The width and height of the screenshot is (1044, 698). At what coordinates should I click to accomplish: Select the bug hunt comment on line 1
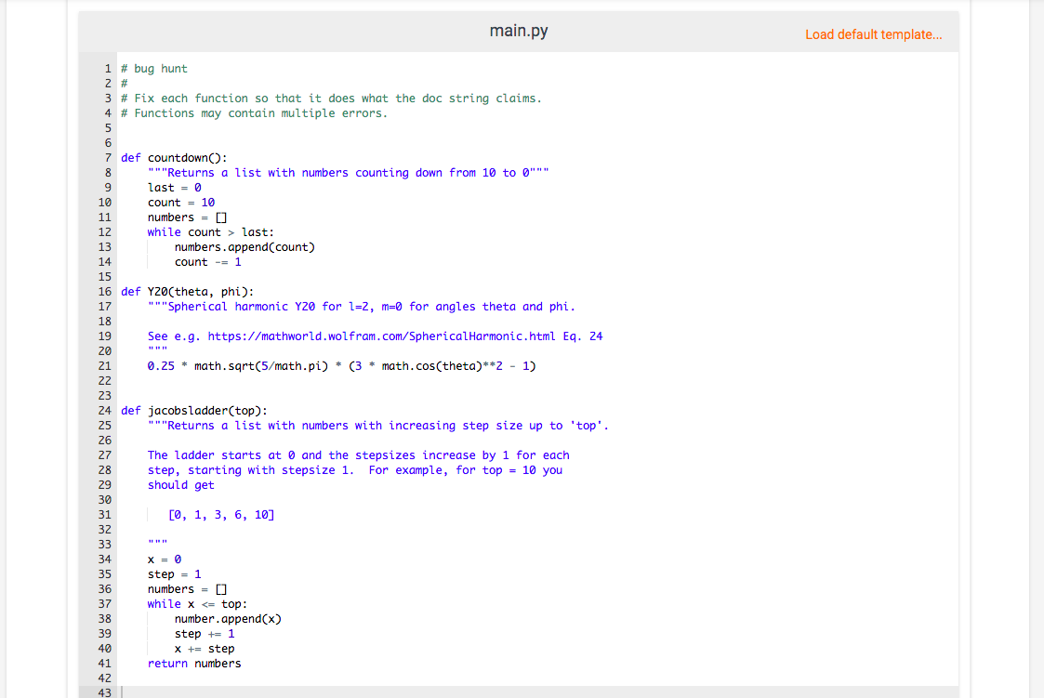[x=153, y=68]
